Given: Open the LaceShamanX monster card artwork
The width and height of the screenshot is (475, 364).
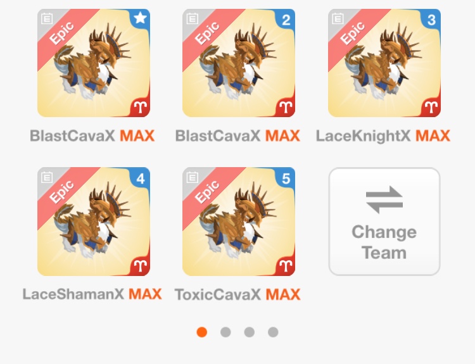Looking at the screenshot, I should pyautogui.click(x=94, y=222).
